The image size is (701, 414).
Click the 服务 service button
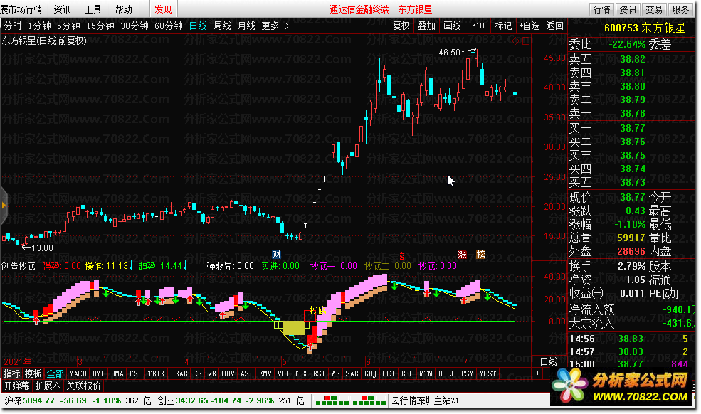(680, 9)
